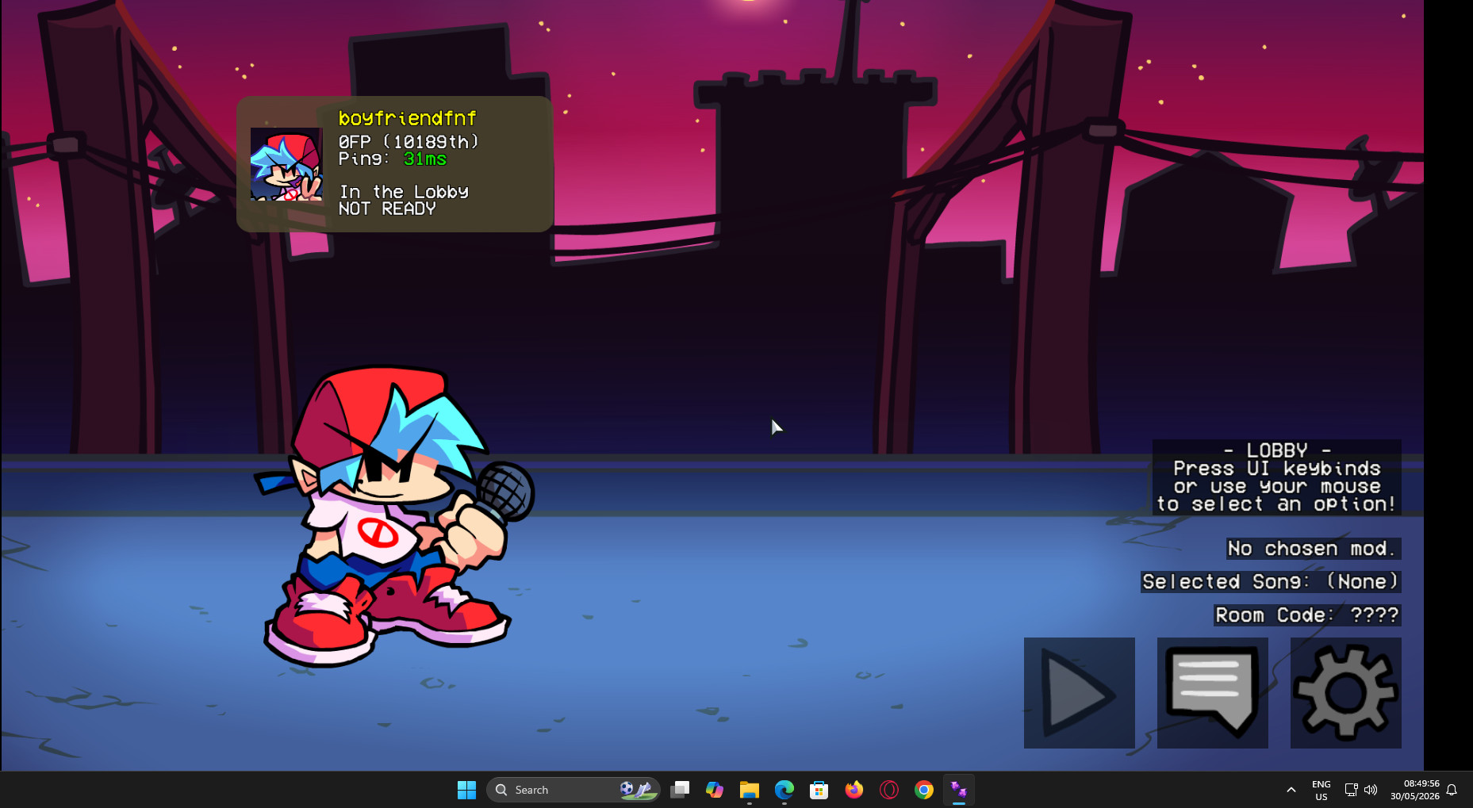Click the 'NOT READY' status text

click(387, 209)
